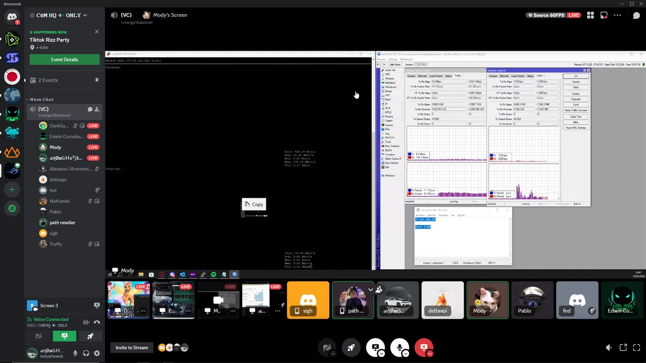The width and height of the screenshot is (646, 363).
Task: Open DarkGa stream thumbnail
Action: (x=128, y=300)
